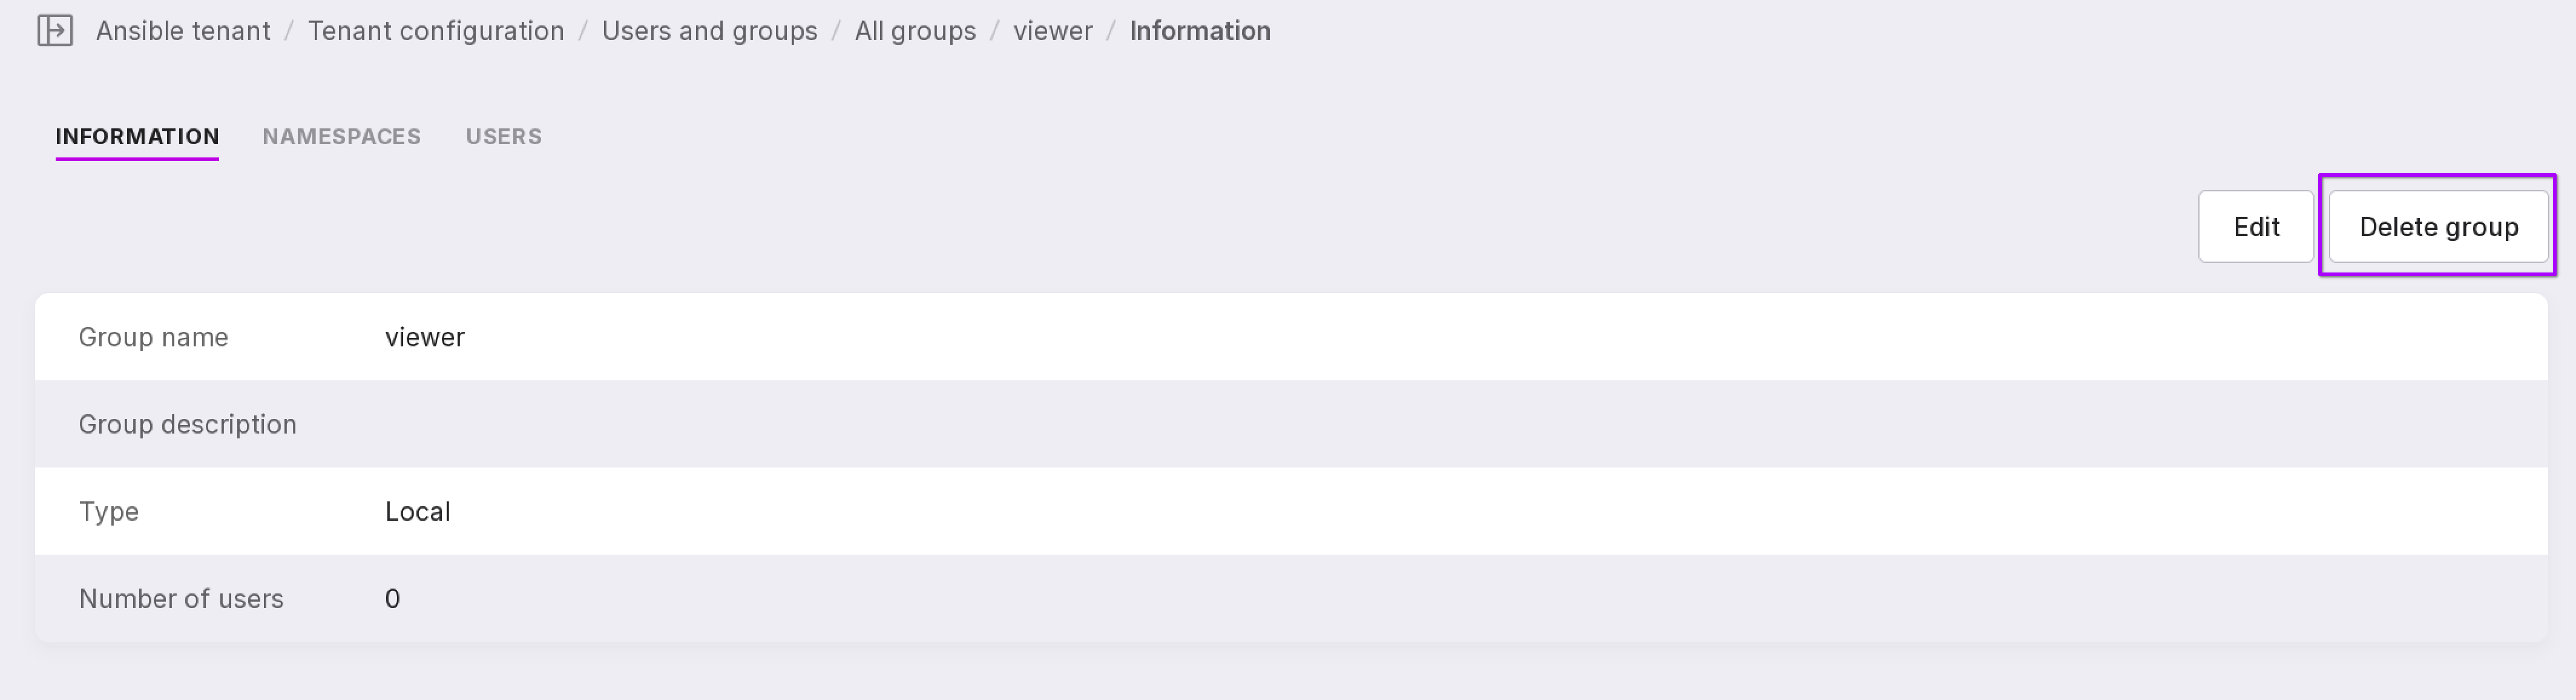The width and height of the screenshot is (2576, 700).
Task: Open All groups breadcrumb link
Action: pyautogui.click(x=915, y=31)
